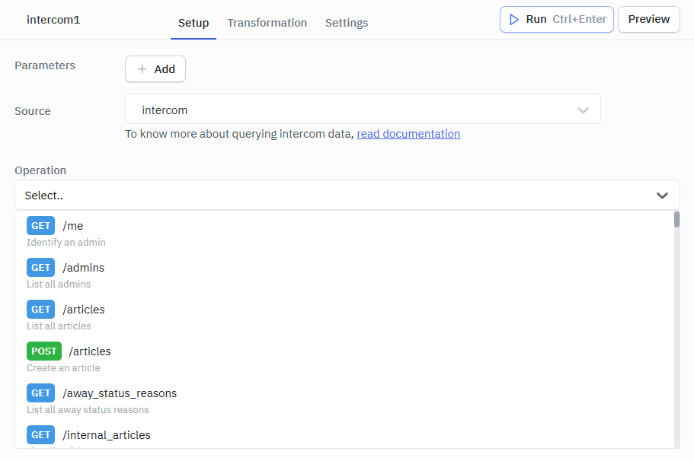Click the 'List all admins' description
The image size is (694, 461).
[x=59, y=285]
